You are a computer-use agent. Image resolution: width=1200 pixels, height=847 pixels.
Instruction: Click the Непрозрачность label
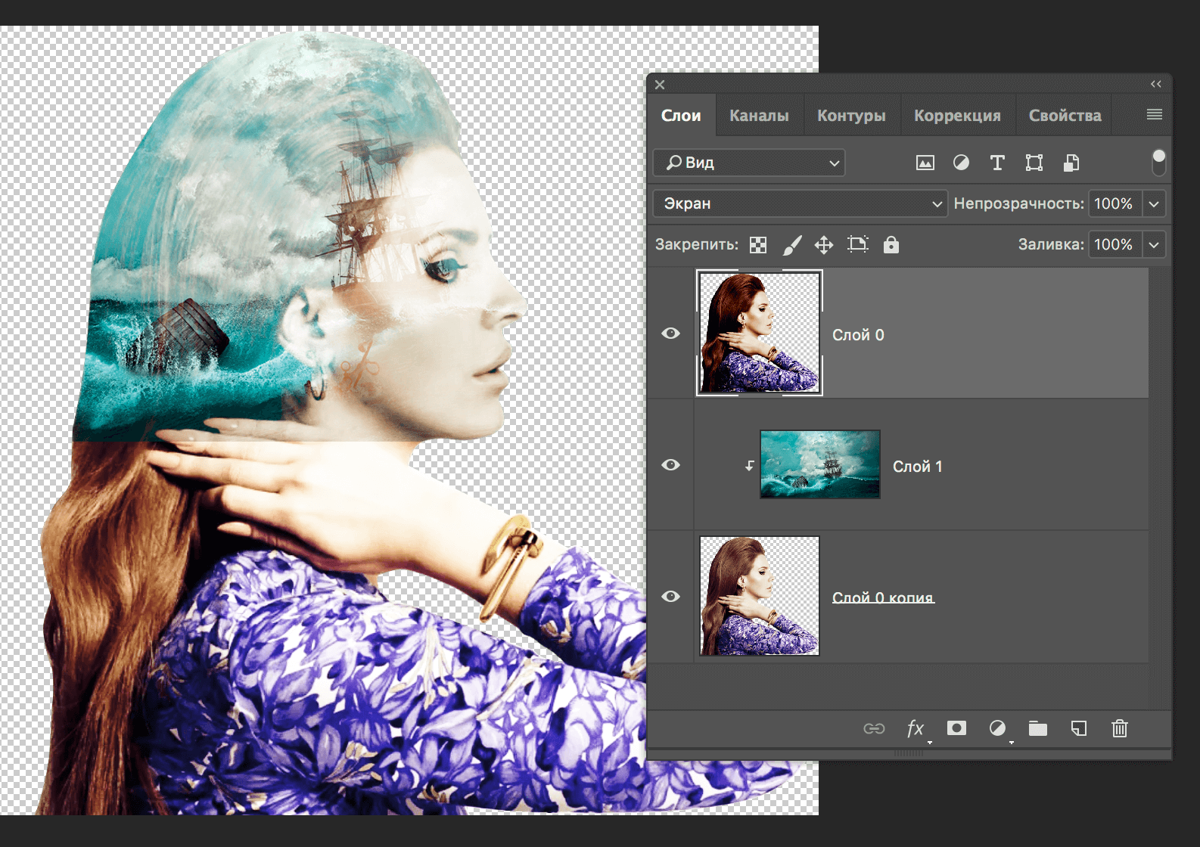tap(1018, 203)
